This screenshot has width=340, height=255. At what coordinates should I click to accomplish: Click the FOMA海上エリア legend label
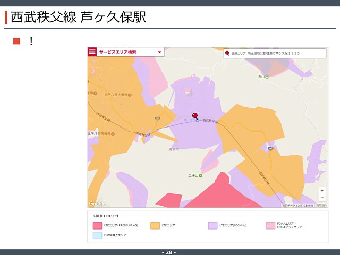point(115,235)
